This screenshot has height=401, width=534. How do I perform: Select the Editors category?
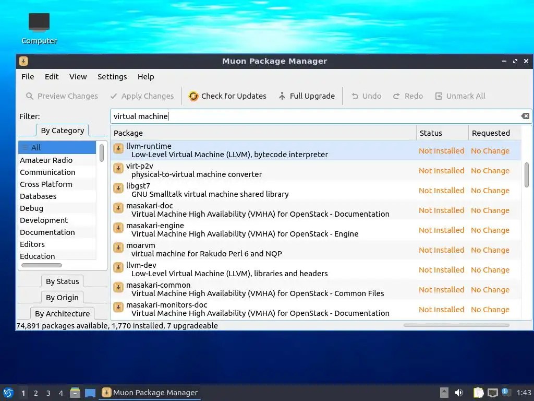(57, 244)
